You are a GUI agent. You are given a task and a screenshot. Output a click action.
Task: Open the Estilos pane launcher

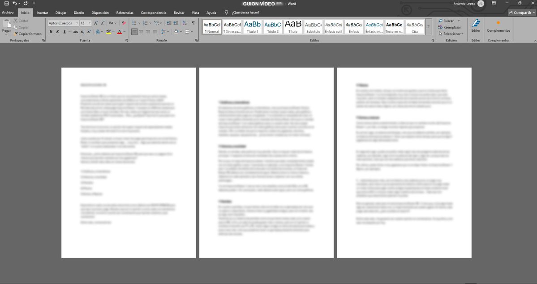click(433, 40)
